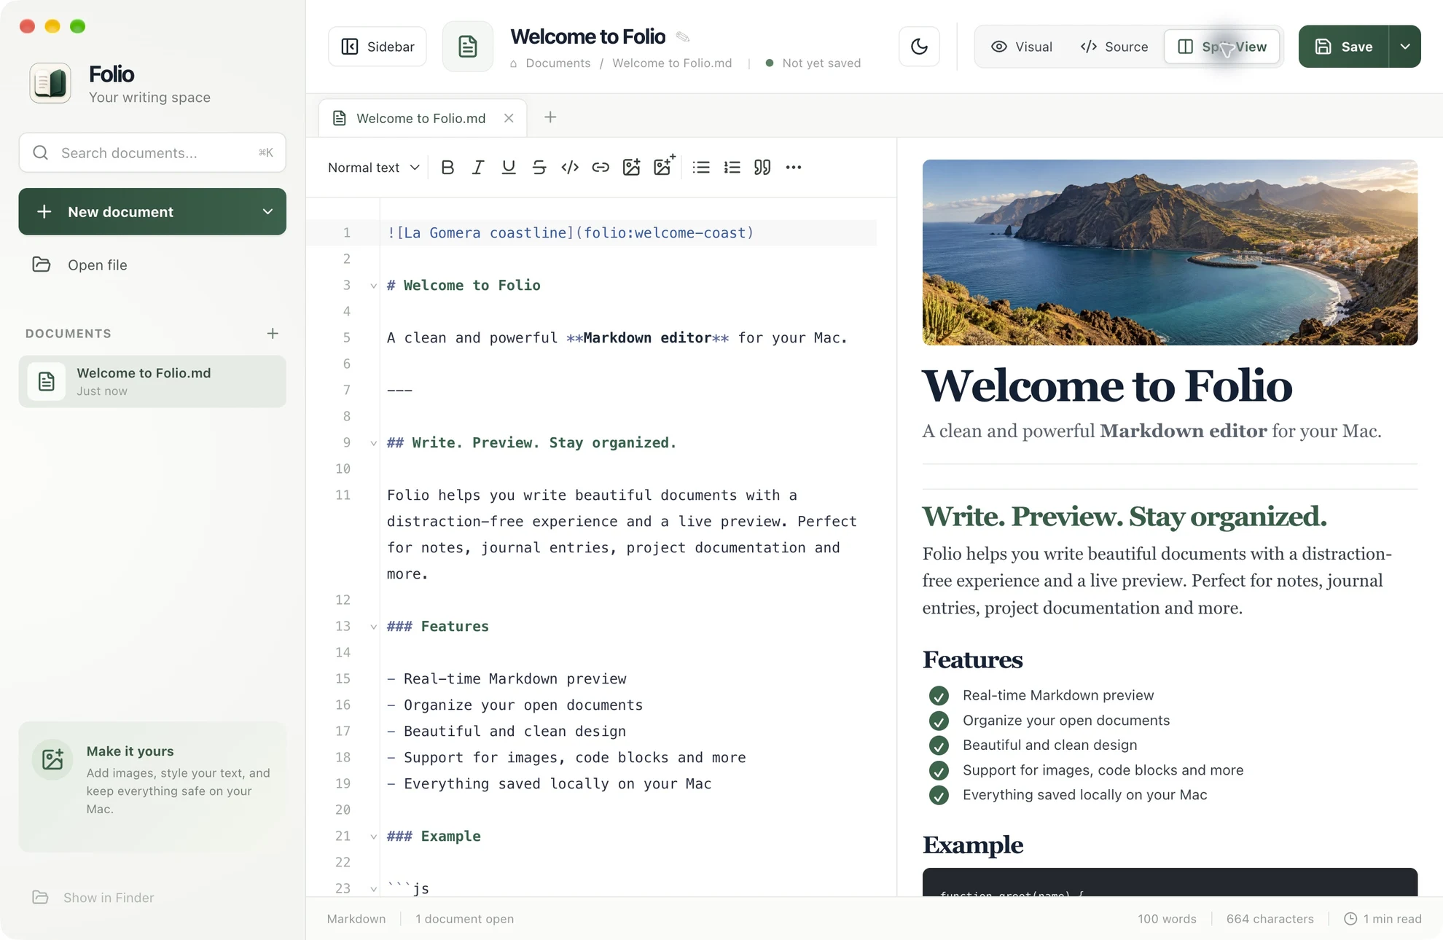This screenshot has width=1443, height=940.
Task: Collapse the Welcome to Folio heading fold
Action: click(373, 286)
